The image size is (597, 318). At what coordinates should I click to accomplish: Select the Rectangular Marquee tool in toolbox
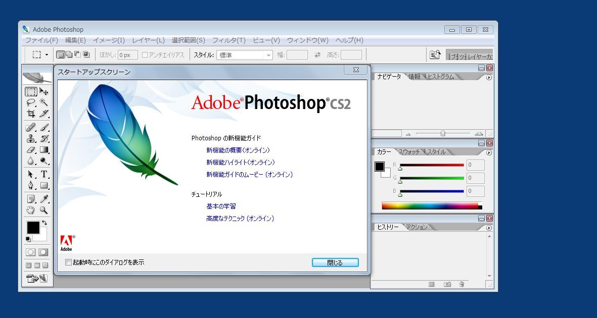31,92
